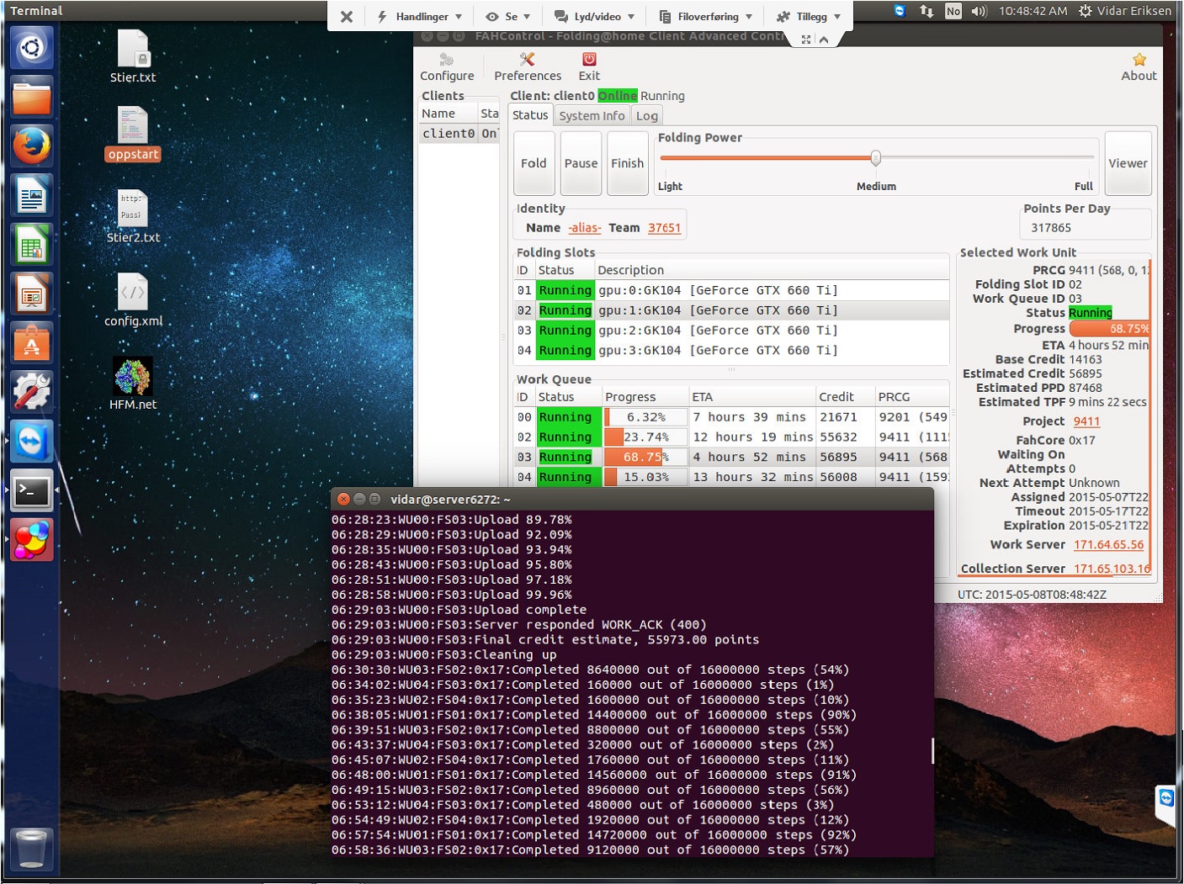Open project 9411 link
Image resolution: width=1184 pixels, height=884 pixels.
(1086, 421)
